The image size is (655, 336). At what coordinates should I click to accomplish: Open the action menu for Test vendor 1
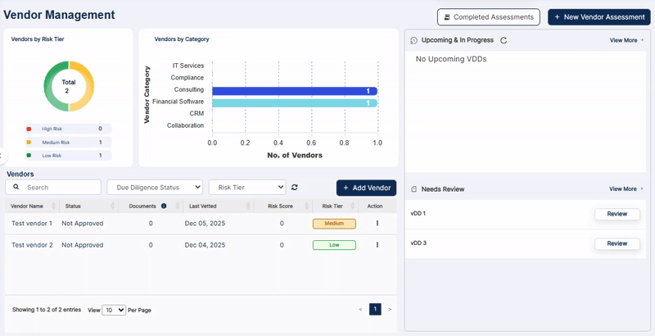click(x=377, y=223)
